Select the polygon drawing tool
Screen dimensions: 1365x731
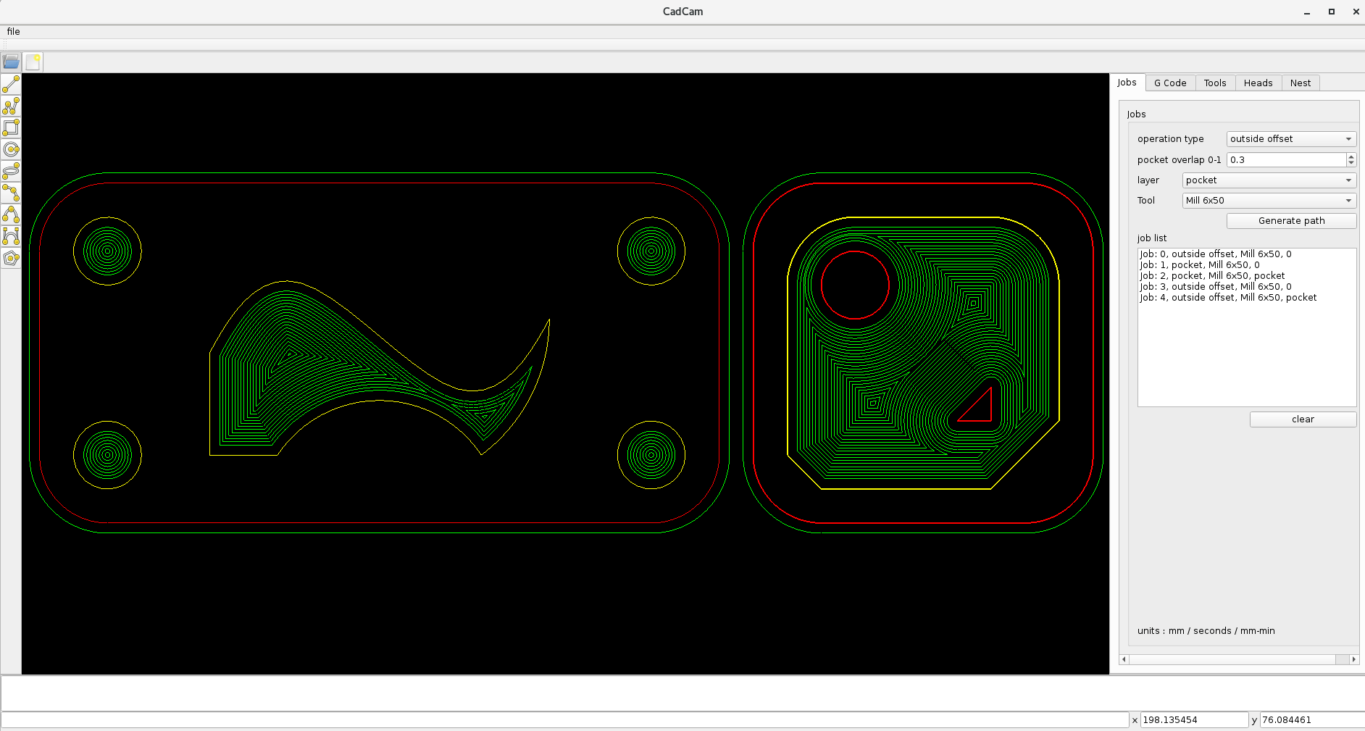[x=11, y=259]
